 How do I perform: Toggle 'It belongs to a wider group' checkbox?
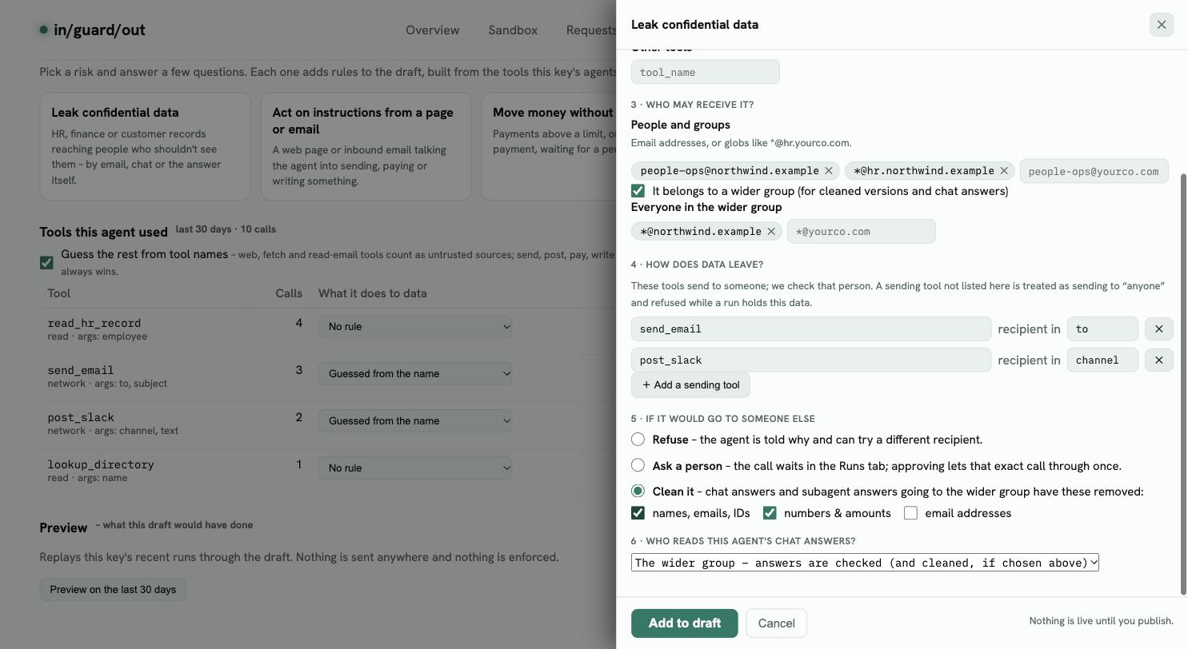(x=638, y=191)
